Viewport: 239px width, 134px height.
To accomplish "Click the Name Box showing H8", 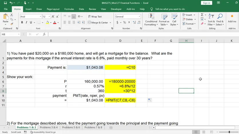I will tap(9, 34).
